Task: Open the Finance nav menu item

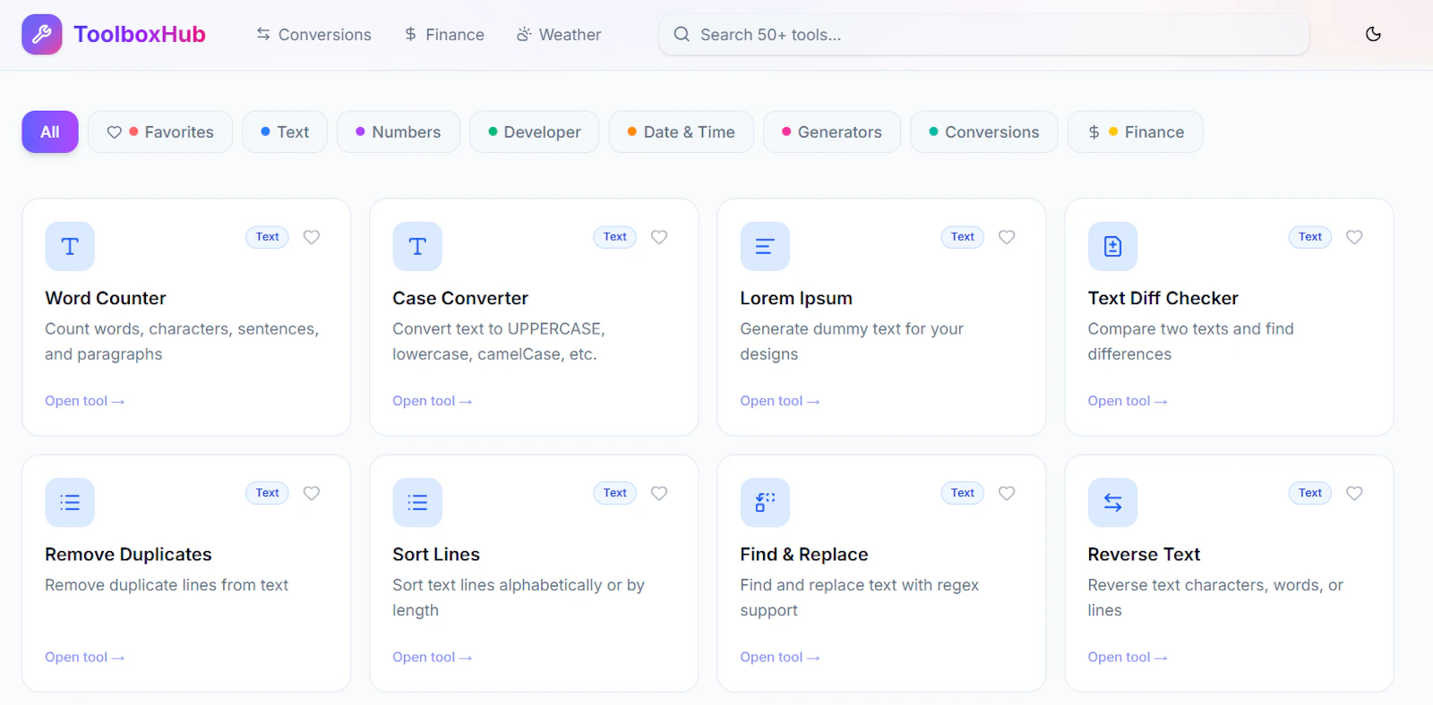Action: (x=444, y=35)
